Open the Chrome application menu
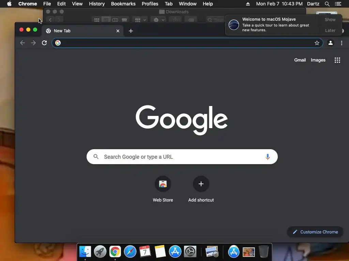349x261 pixels. pos(28,4)
